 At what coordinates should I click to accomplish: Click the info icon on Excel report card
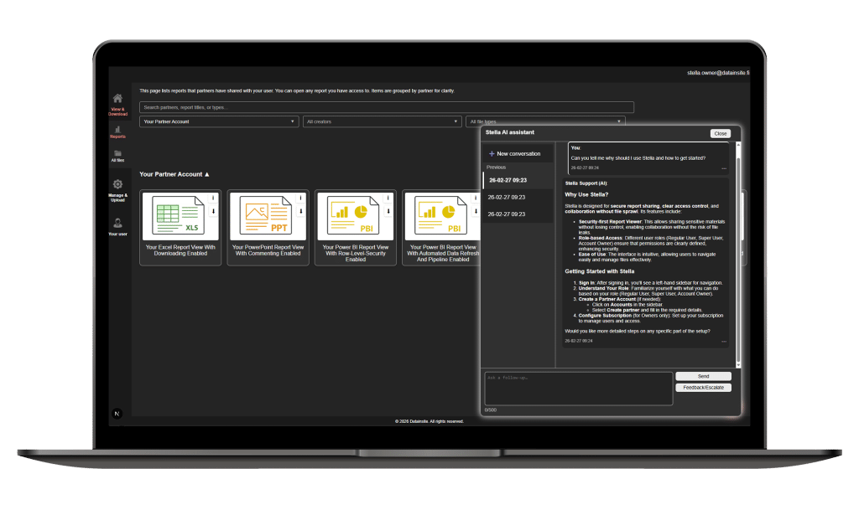point(213,198)
